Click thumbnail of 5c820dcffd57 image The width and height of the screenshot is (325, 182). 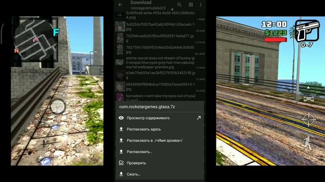(120, 27)
